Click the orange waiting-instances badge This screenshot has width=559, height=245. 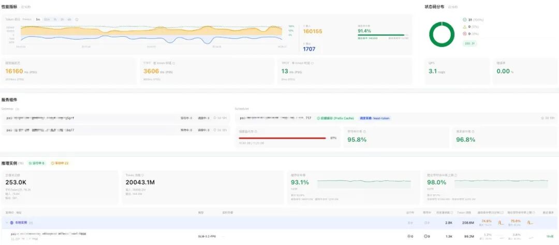coord(60,163)
